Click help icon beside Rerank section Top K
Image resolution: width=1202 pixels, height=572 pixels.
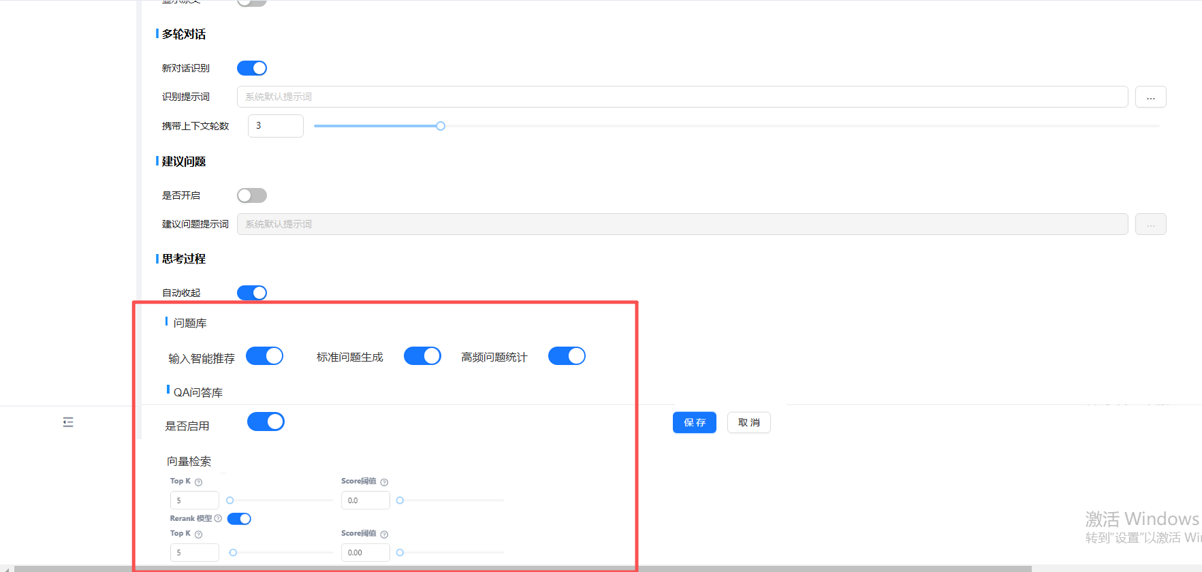click(198, 535)
